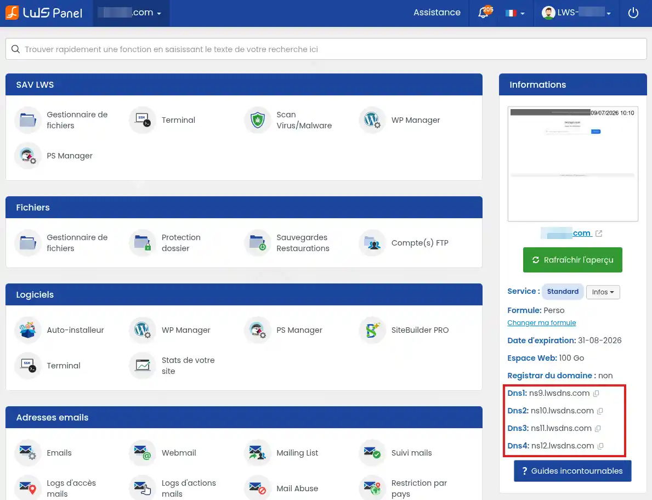Open notifications bell with 205 badge
Screen dimensions: 652x500
coord(484,13)
